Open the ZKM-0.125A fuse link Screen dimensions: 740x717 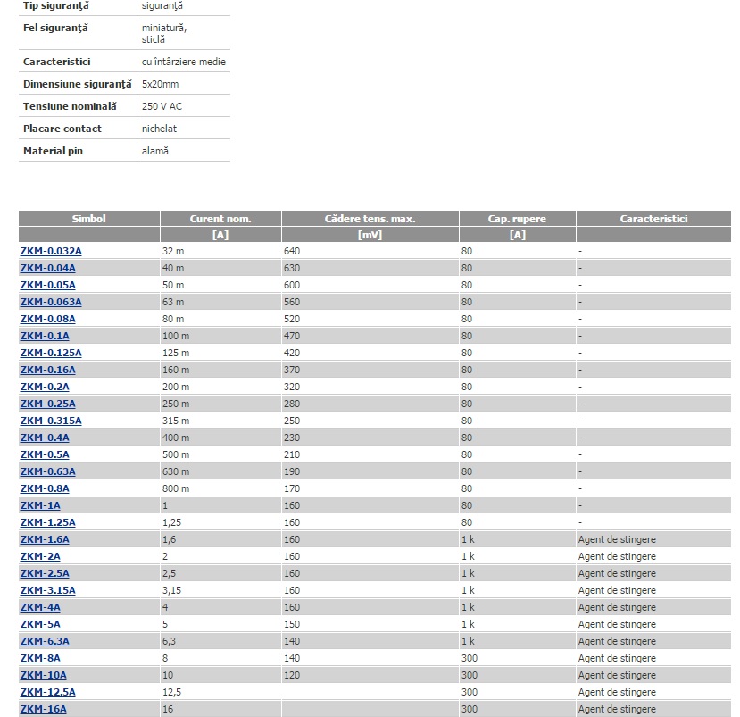pos(51,353)
